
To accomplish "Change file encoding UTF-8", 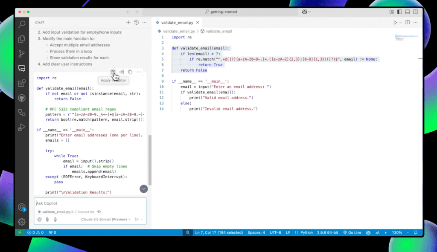I will click(x=275, y=232).
